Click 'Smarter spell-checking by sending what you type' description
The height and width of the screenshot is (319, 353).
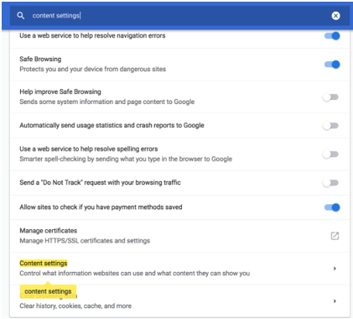pos(126,159)
